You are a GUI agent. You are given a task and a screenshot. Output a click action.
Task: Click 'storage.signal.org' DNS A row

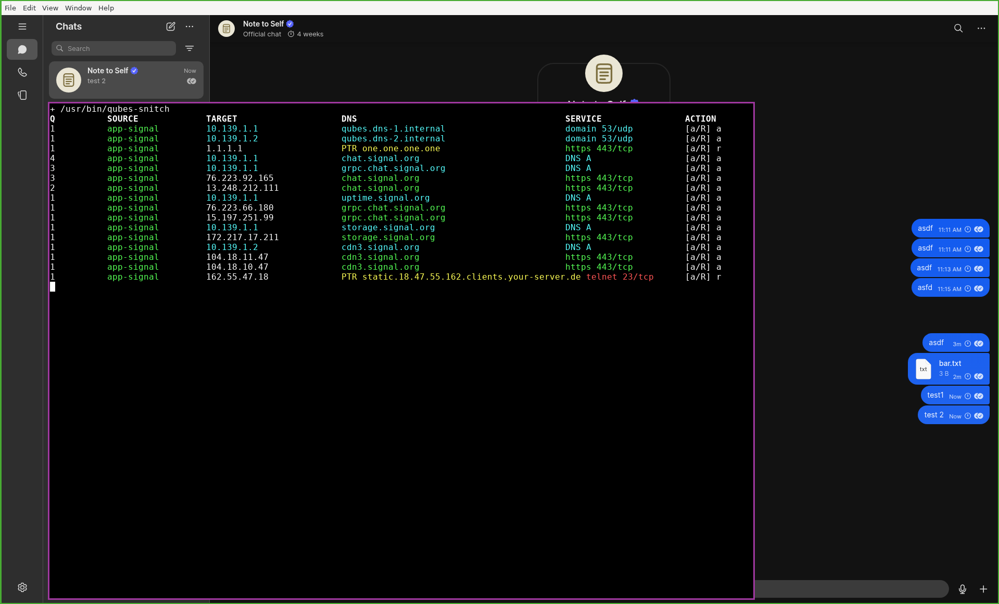[388, 228]
